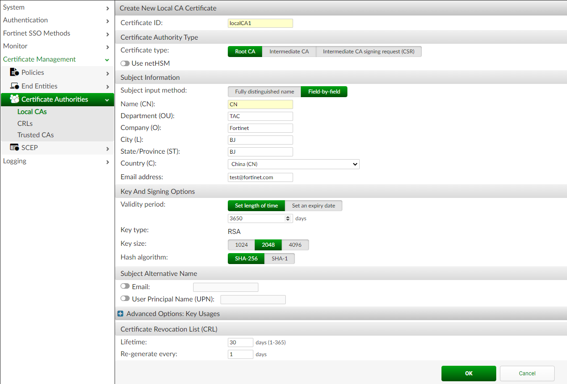This screenshot has width=567, height=384.
Task: Click the End Entities icon
Action: 14,86
